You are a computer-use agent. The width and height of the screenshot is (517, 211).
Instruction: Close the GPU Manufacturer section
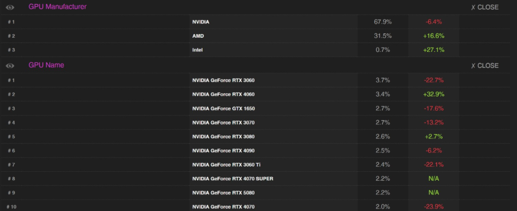484,8
